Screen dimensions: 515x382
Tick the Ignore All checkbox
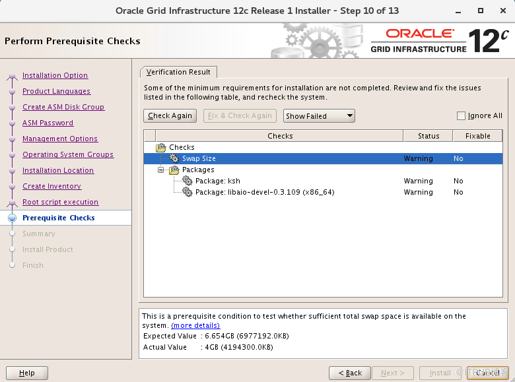coord(461,116)
